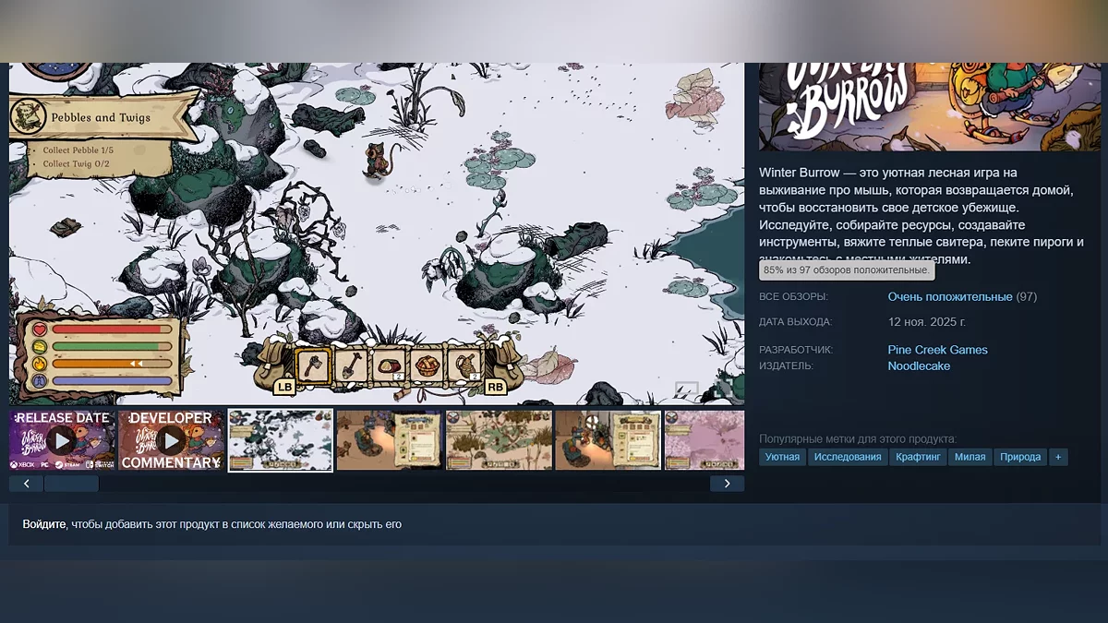Open the fifth media thumbnail with dry grass
1108x623 pixels.
pyautogui.click(x=499, y=440)
